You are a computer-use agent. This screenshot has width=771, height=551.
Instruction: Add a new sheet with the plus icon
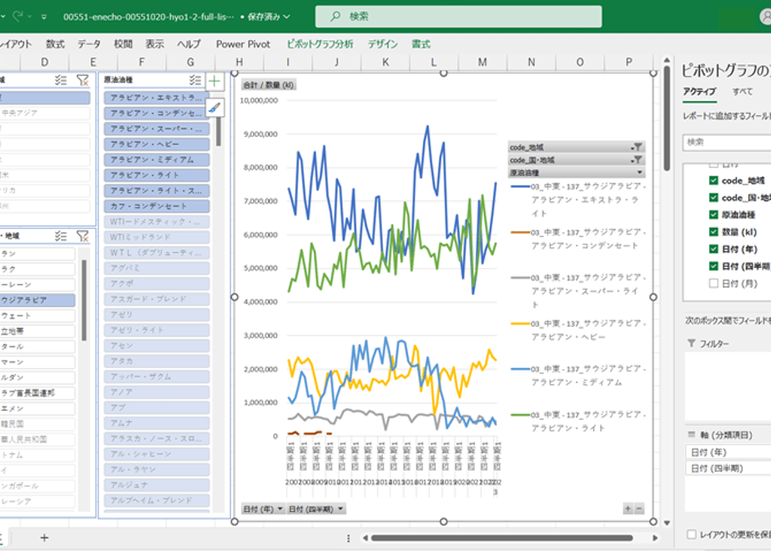click(44, 538)
